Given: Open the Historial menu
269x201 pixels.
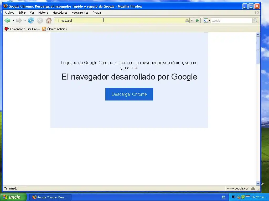Looking at the screenshot, I should click(43, 13).
